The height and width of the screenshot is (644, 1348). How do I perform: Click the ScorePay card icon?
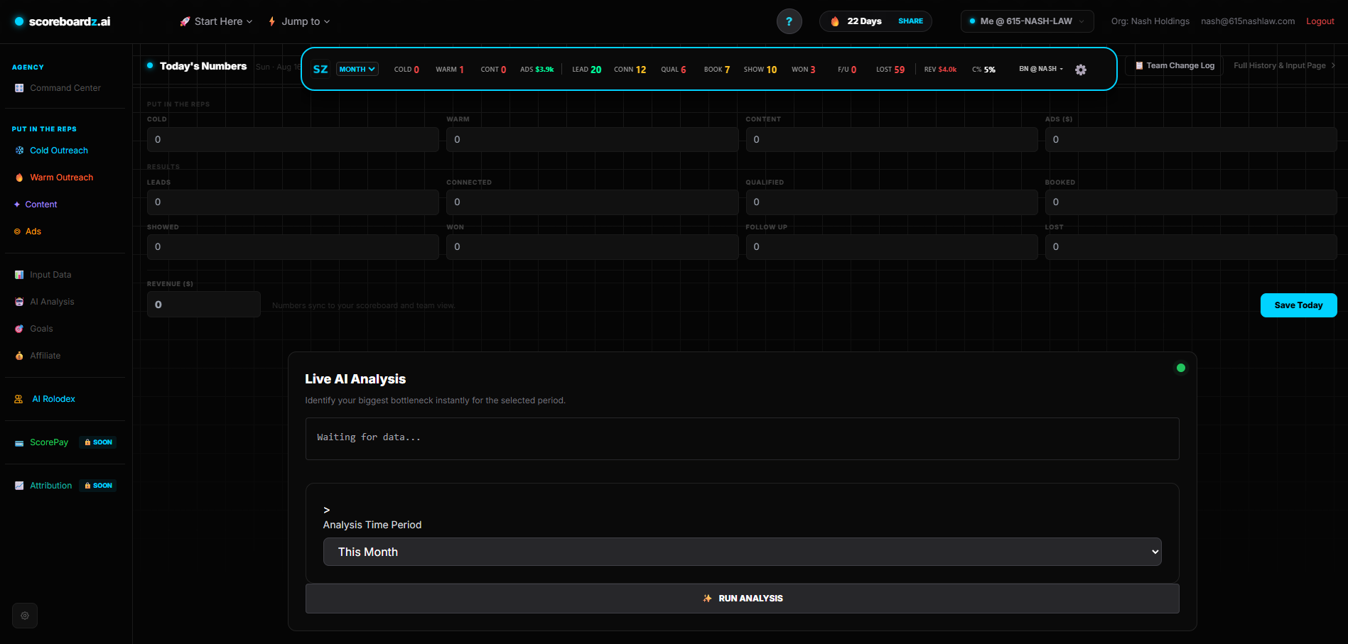(x=19, y=442)
